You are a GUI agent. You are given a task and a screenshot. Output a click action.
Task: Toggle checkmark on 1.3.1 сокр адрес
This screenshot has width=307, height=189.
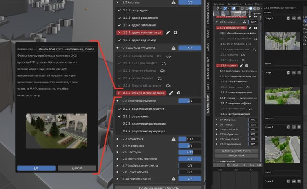click(x=119, y=11)
